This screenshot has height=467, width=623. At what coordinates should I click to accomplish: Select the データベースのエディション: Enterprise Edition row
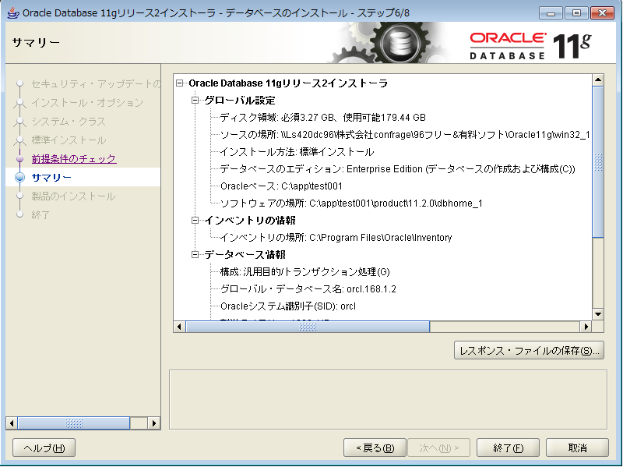[397, 168]
